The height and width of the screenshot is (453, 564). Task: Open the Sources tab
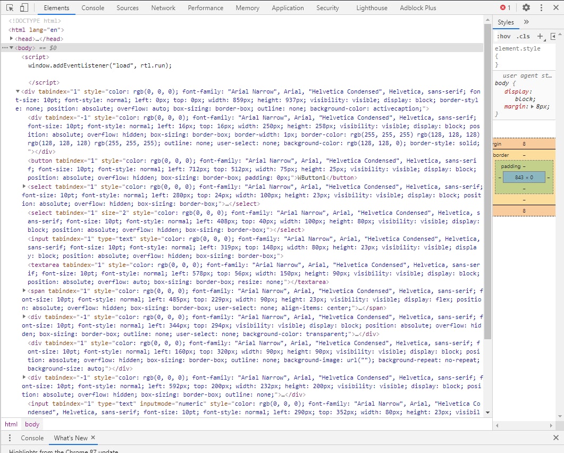128,7
